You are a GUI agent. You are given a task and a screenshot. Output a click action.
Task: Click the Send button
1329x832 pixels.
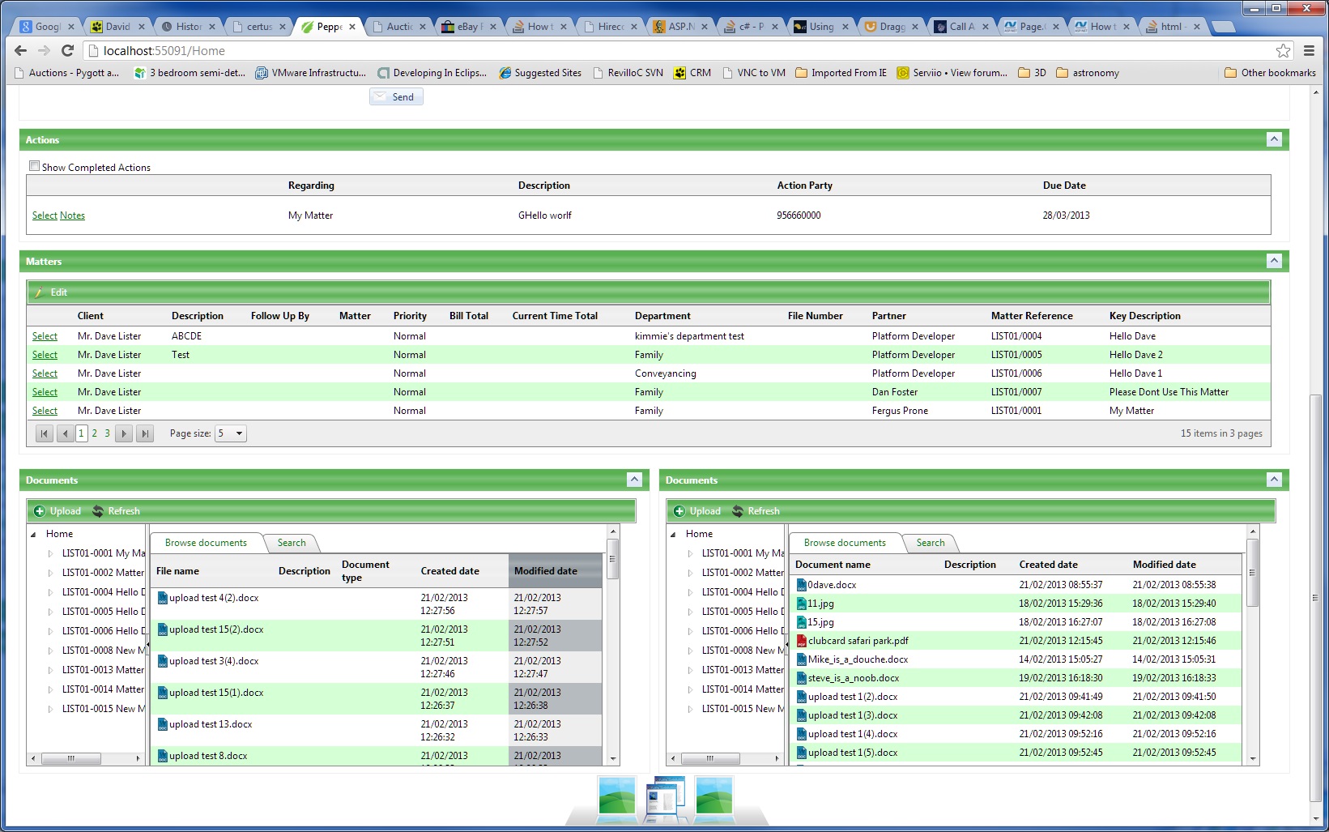(x=396, y=96)
